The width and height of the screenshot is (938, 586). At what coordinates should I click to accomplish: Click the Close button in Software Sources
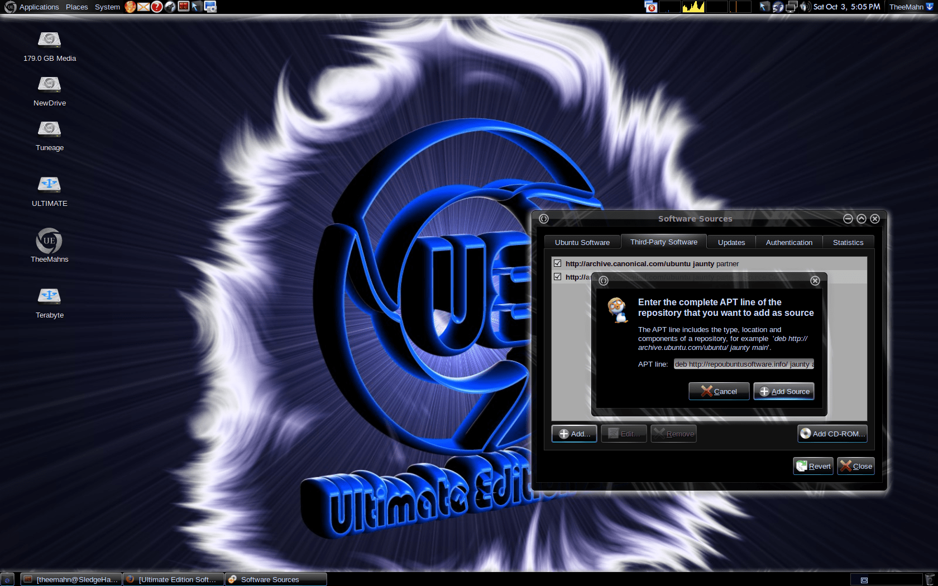pyautogui.click(x=856, y=466)
